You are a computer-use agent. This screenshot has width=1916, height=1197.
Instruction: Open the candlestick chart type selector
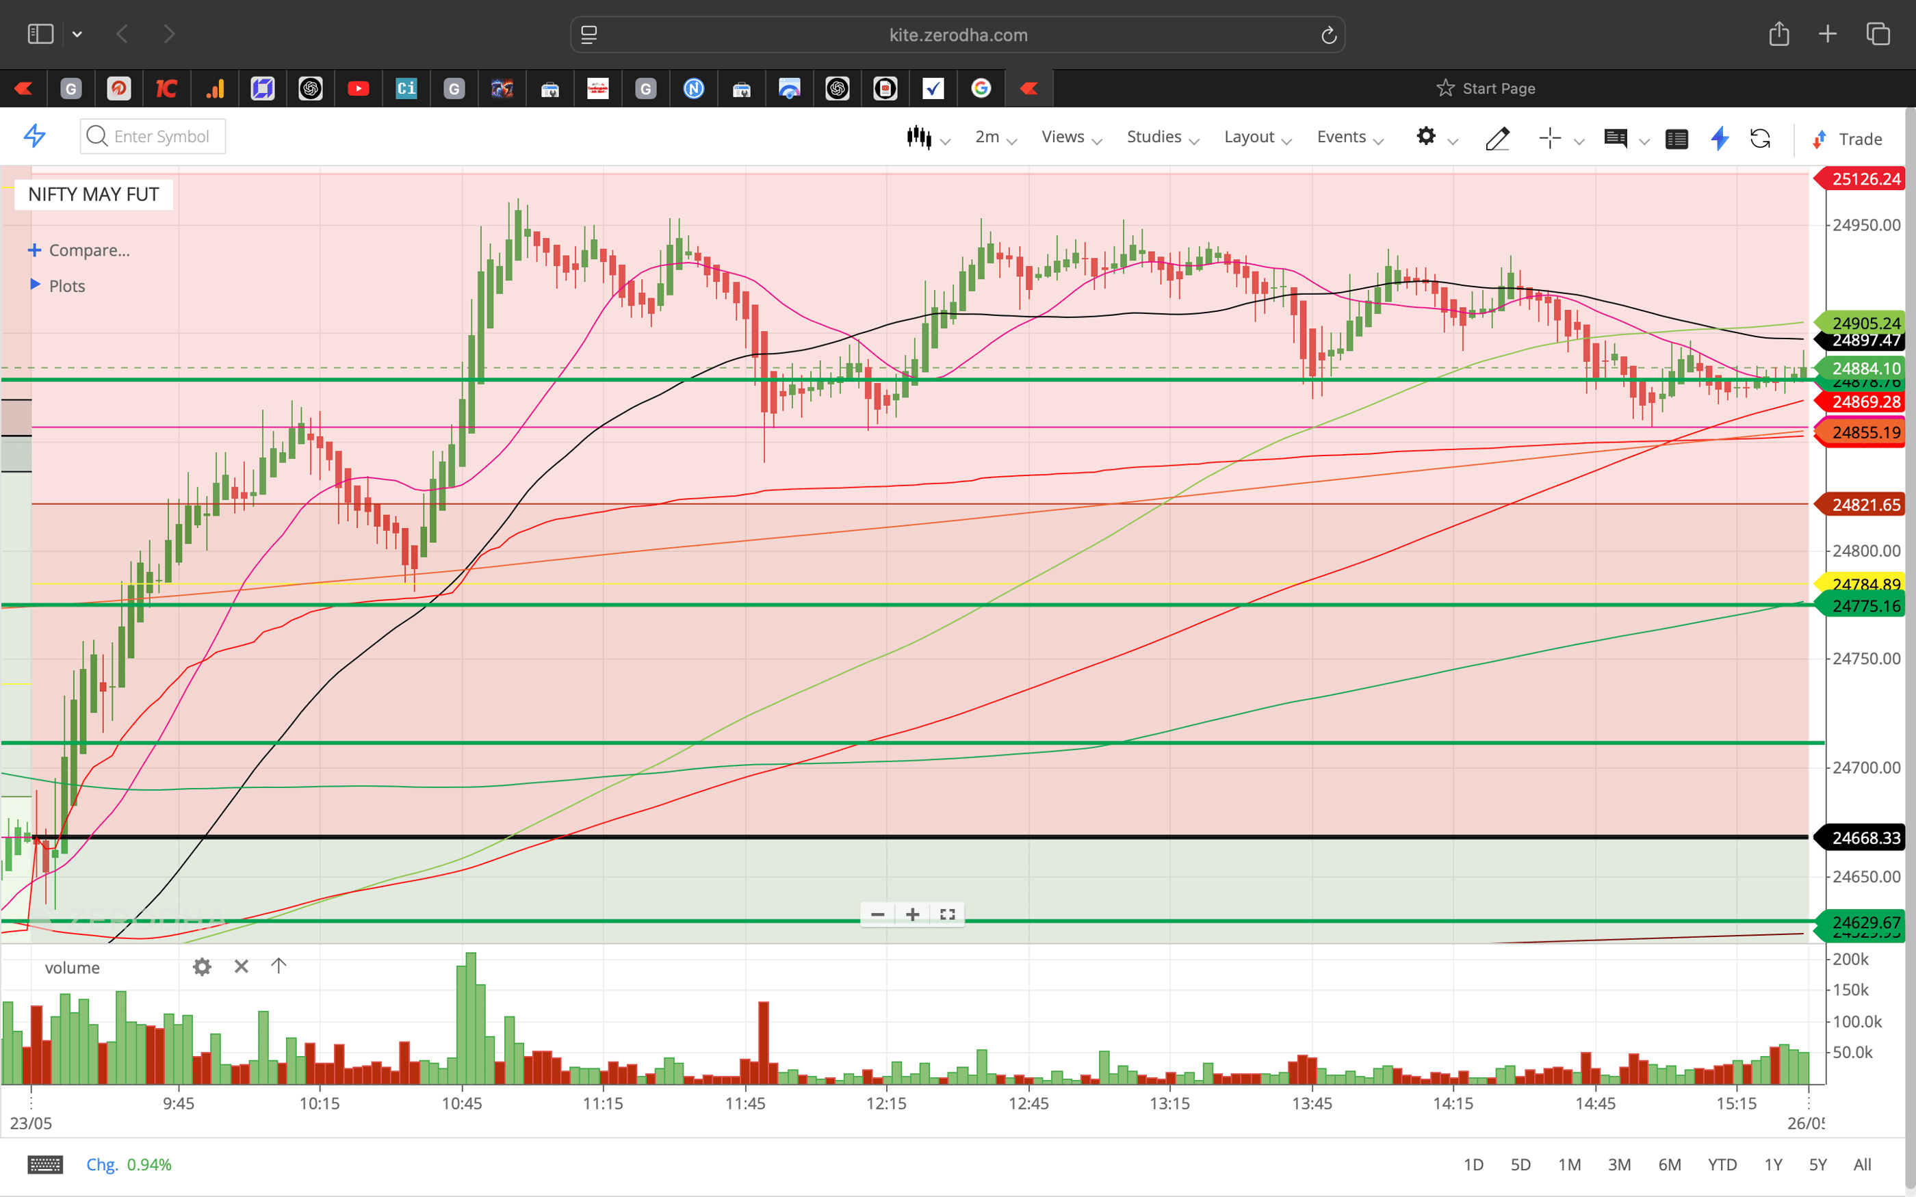(919, 137)
